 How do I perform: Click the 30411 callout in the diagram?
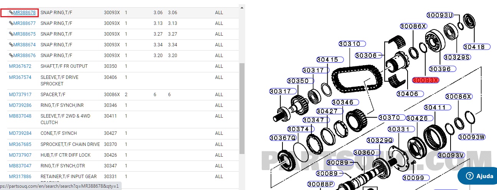pos(435,108)
